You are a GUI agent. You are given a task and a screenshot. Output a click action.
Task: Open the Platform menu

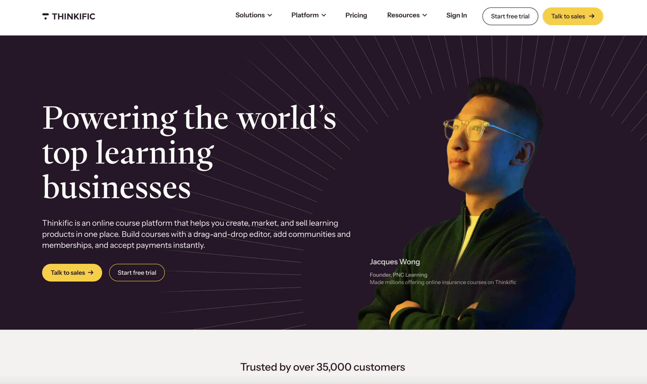(309, 15)
